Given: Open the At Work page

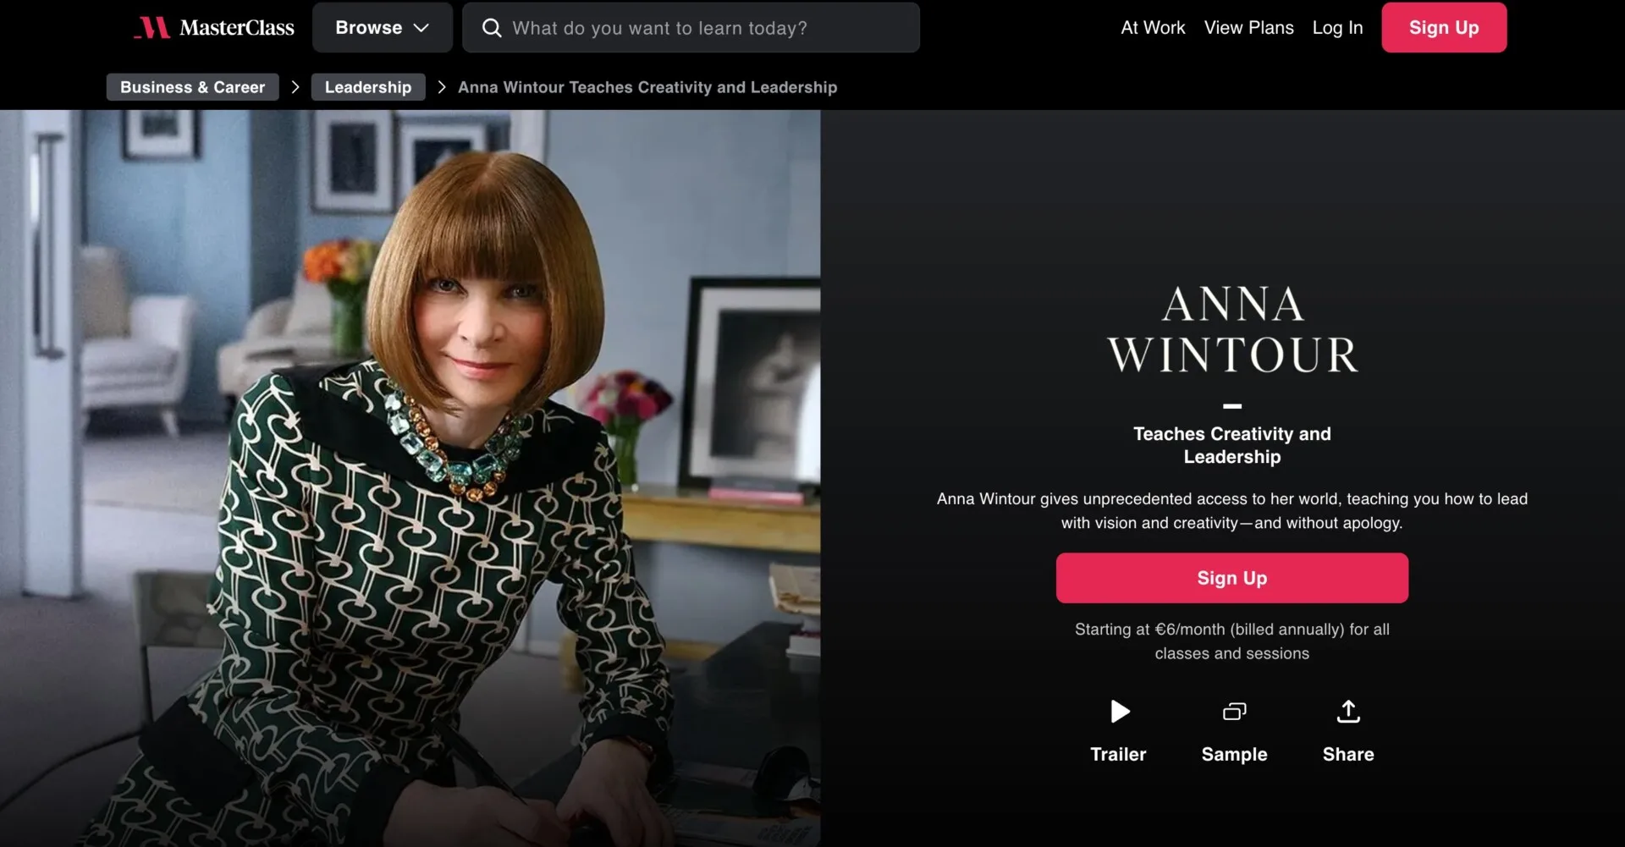Looking at the screenshot, I should (x=1153, y=28).
